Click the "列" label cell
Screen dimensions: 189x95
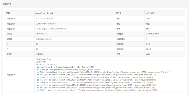20,49
